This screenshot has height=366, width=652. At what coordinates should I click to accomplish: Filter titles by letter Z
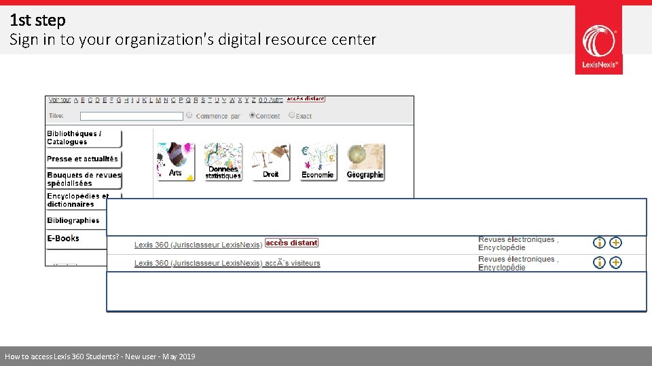click(x=253, y=100)
